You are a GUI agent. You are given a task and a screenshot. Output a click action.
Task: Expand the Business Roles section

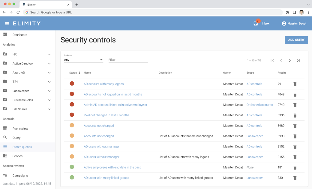click(x=49, y=100)
